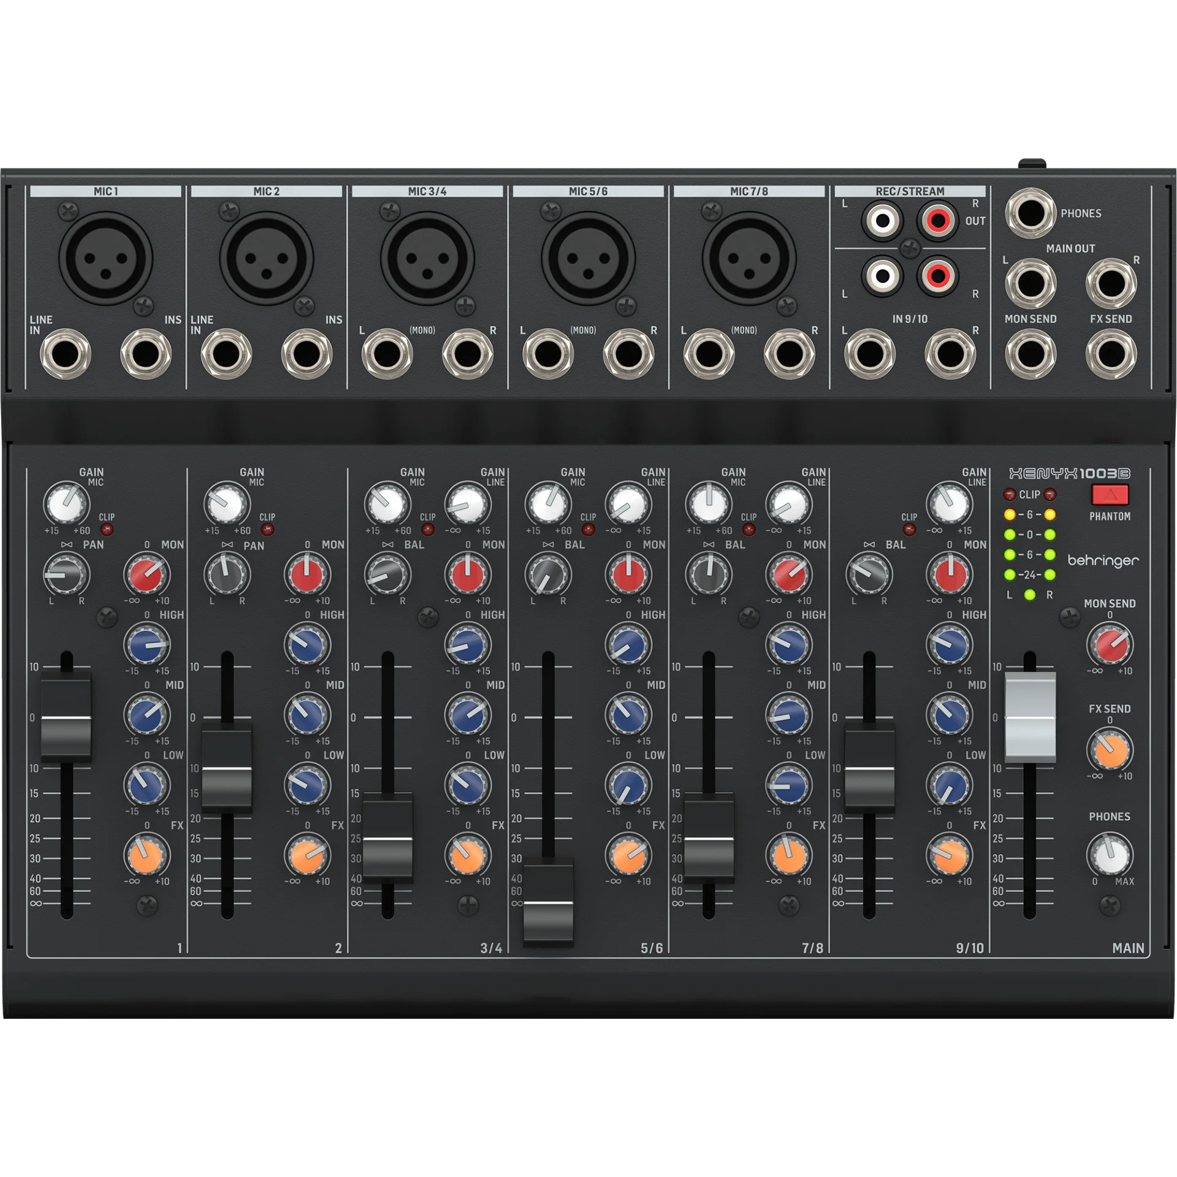Click the MIC 3/4 left (MONO) line jack
The height and width of the screenshot is (1177, 1177).
(x=387, y=354)
